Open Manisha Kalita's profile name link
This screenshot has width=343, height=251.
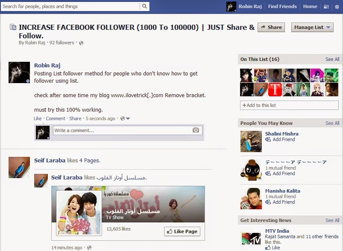point(283,191)
